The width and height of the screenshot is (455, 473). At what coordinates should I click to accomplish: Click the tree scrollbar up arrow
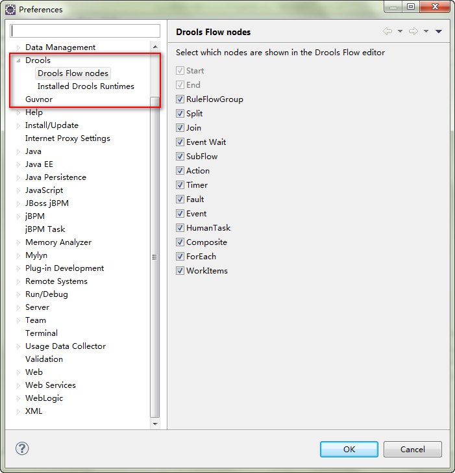coord(155,47)
